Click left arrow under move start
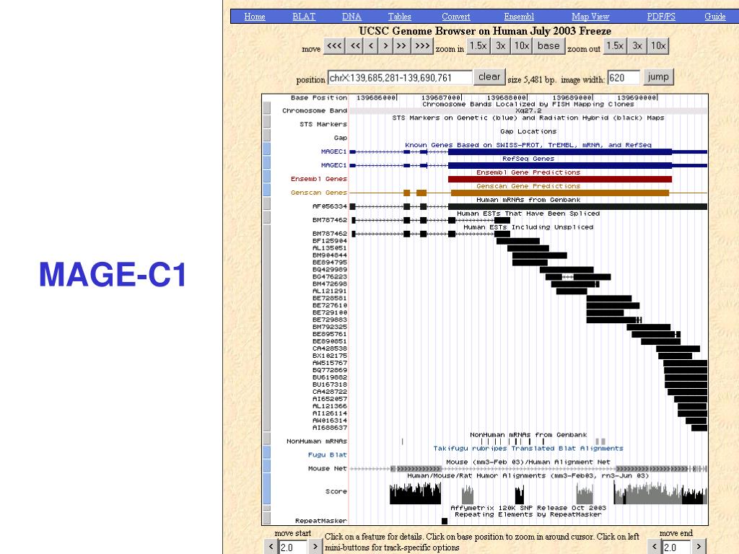 coord(271,547)
